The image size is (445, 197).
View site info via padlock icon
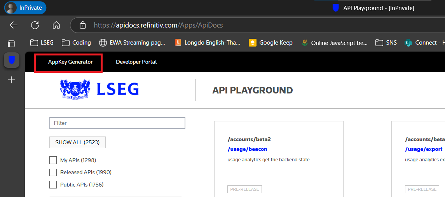point(82,25)
